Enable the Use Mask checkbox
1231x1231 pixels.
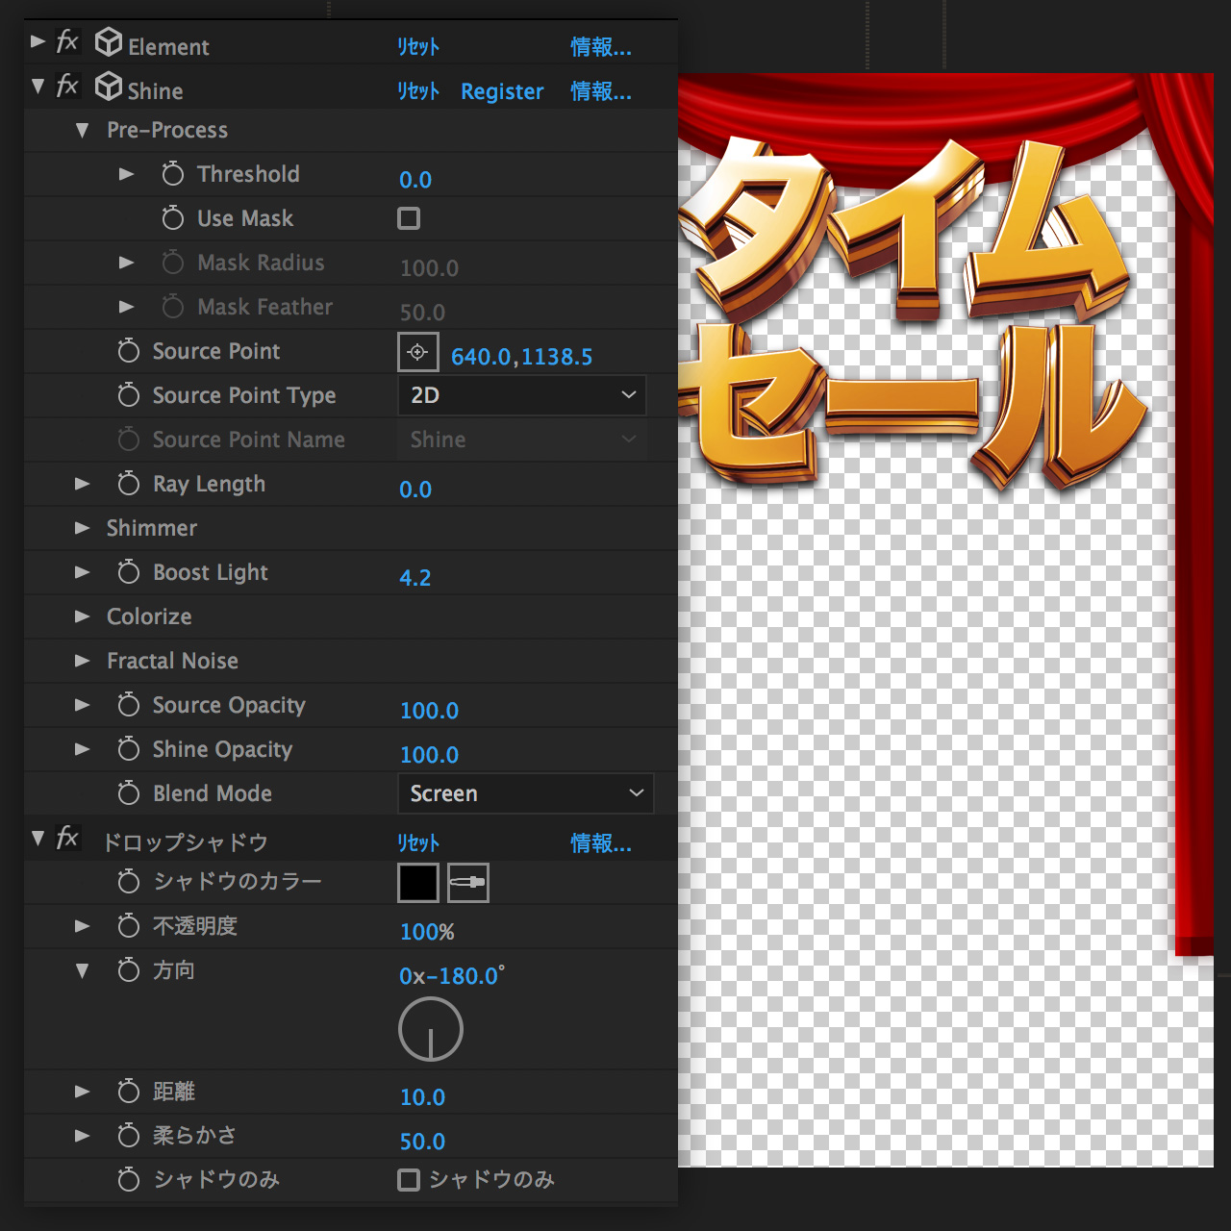pos(409,218)
